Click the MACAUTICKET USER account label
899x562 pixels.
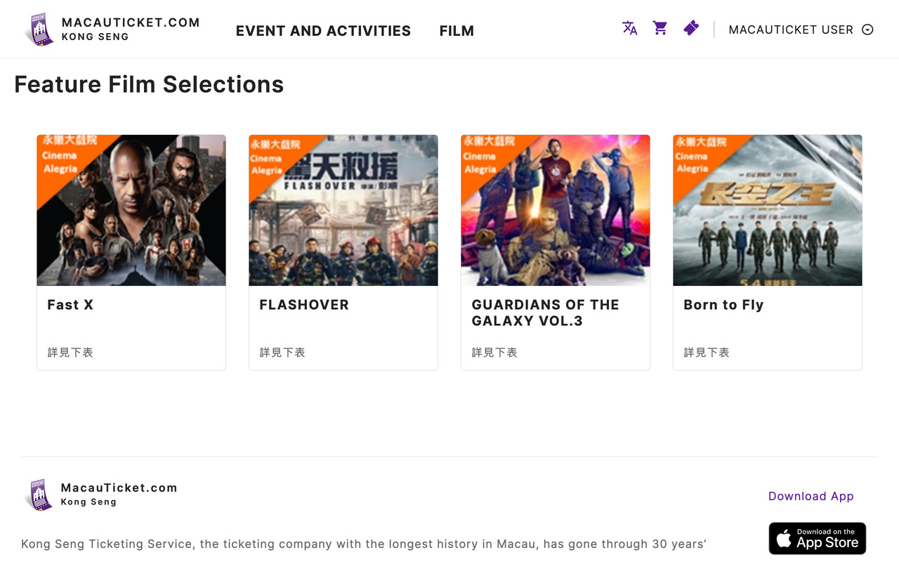791,30
